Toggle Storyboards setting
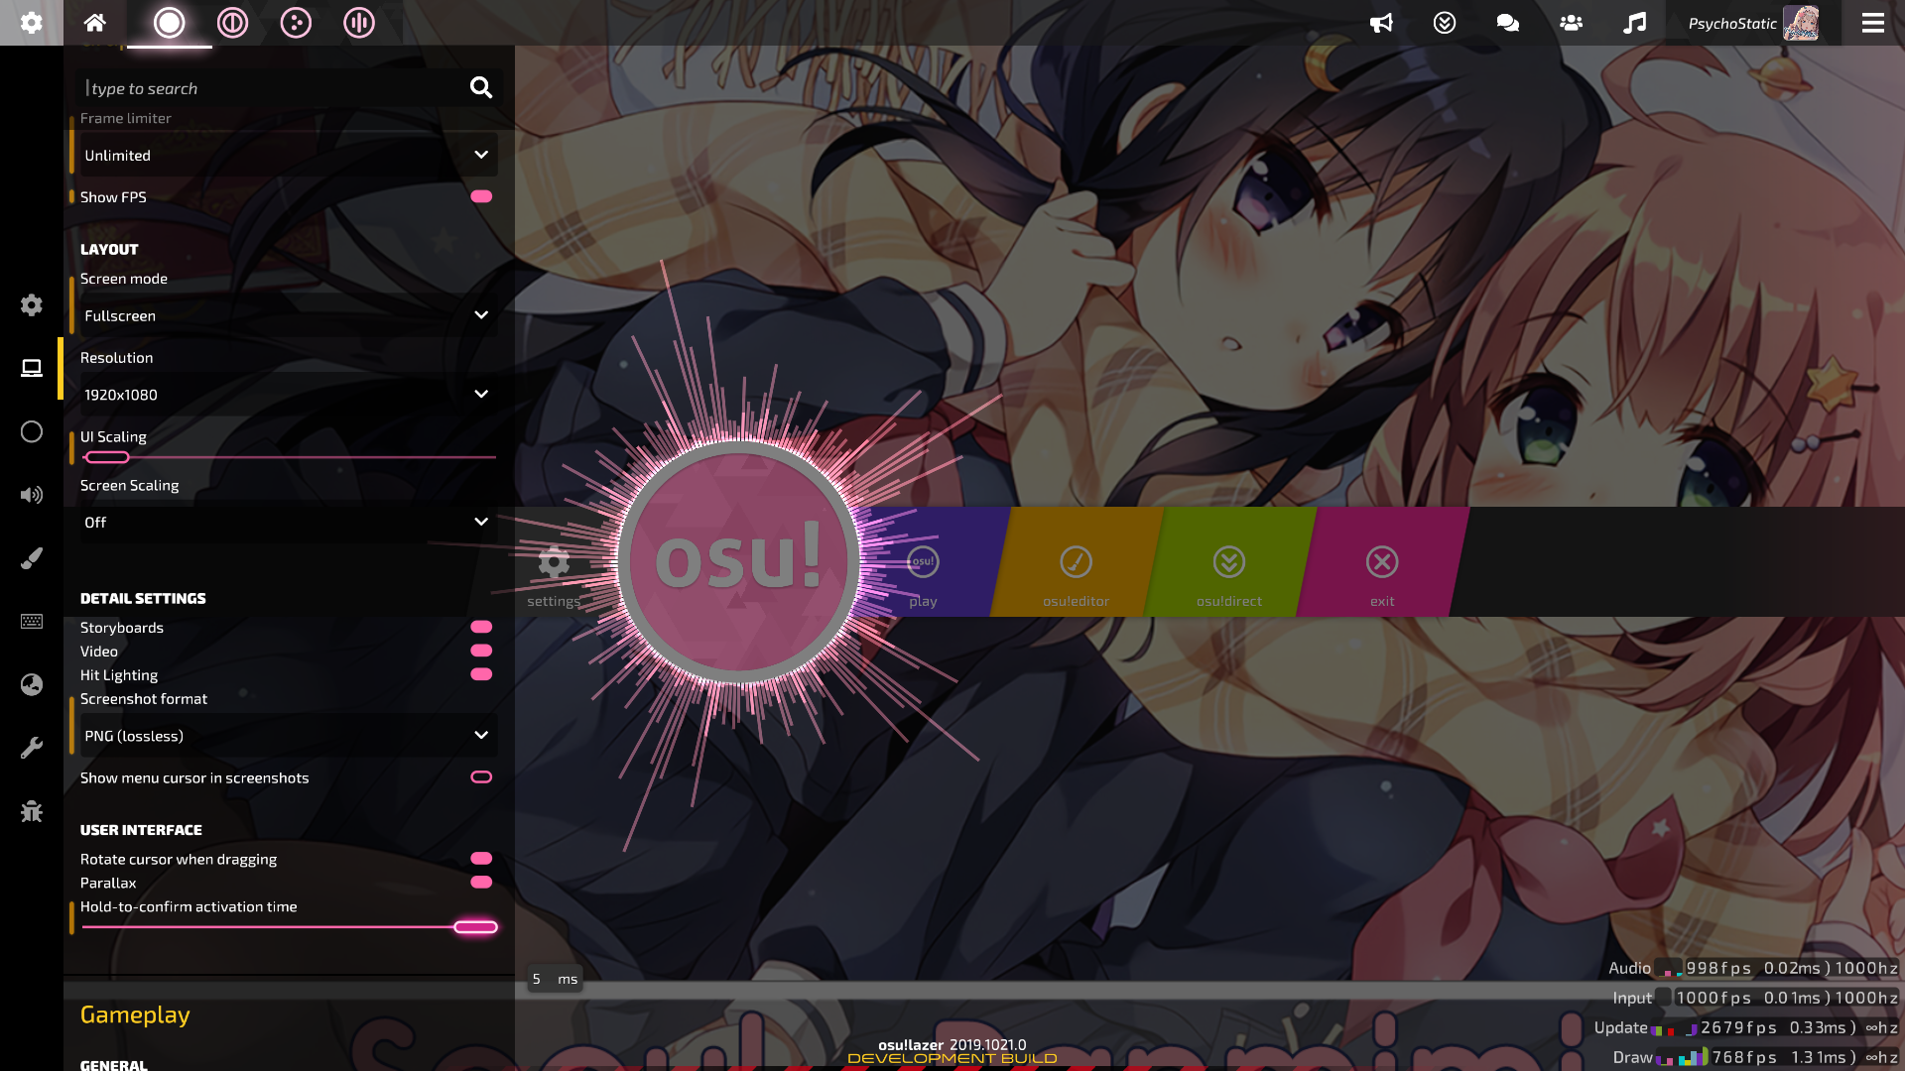 481,627
